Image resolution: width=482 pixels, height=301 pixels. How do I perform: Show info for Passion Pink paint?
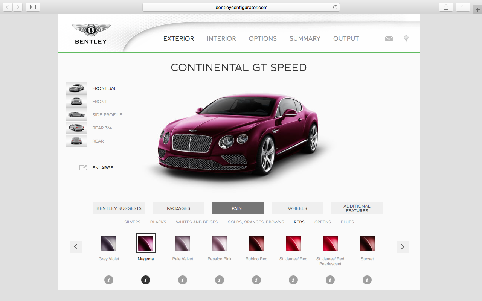[220, 280]
